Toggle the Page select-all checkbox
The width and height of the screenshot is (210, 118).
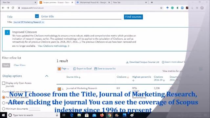coord(59,69)
